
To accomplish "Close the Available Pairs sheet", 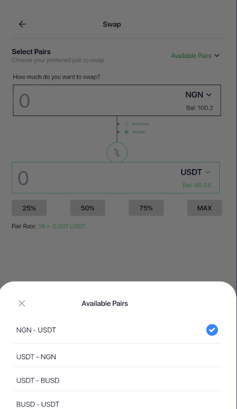I will click(22, 303).
